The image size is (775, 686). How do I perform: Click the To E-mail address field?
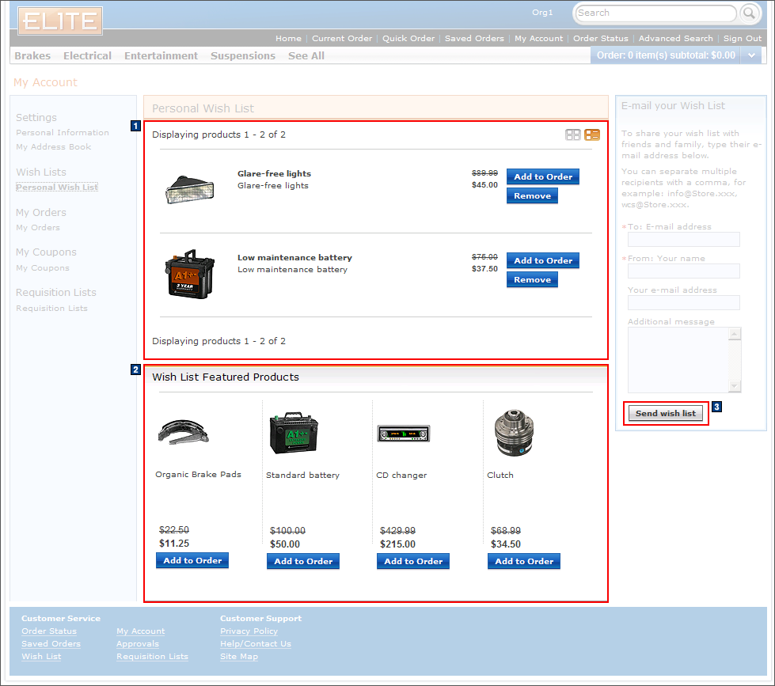[x=683, y=239]
